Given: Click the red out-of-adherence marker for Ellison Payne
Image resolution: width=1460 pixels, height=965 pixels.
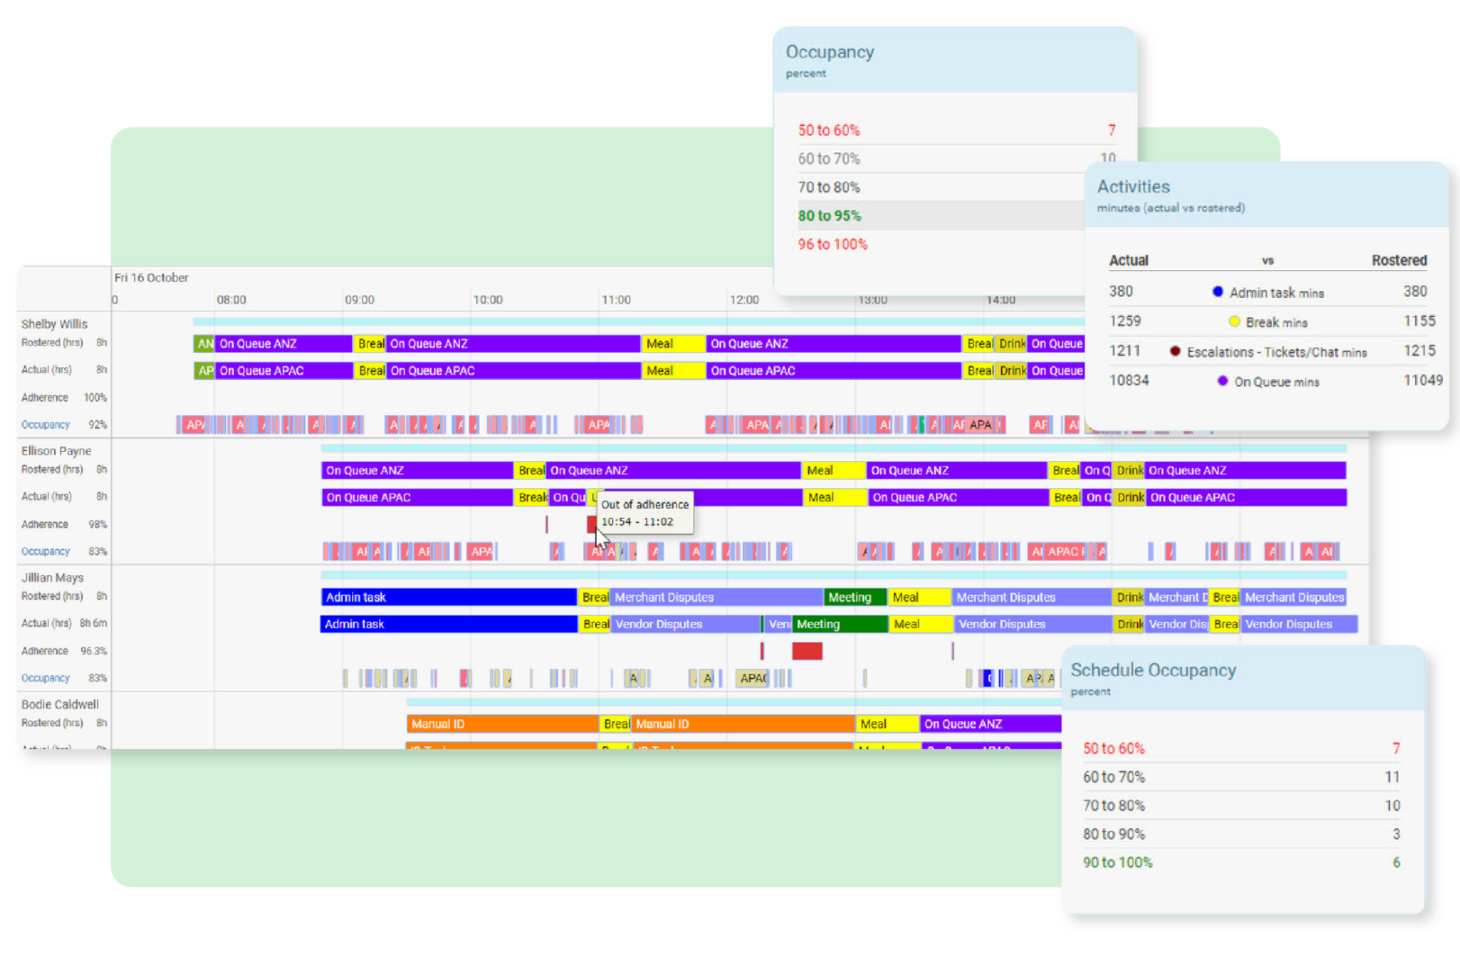Looking at the screenshot, I should click(x=591, y=525).
